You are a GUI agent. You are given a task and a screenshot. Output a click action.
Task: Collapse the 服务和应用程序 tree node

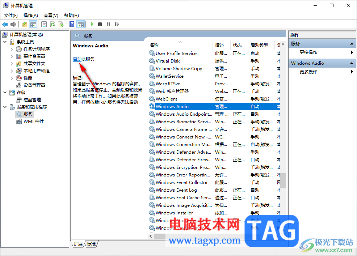[5, 107]
